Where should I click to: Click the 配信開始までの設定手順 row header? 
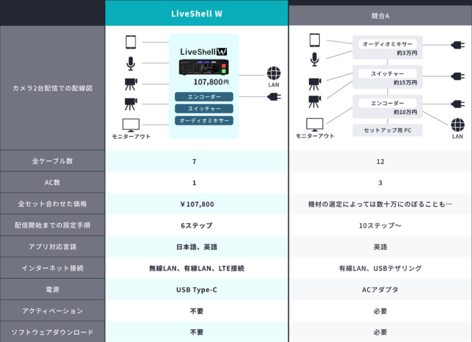[x=53, y=225]
